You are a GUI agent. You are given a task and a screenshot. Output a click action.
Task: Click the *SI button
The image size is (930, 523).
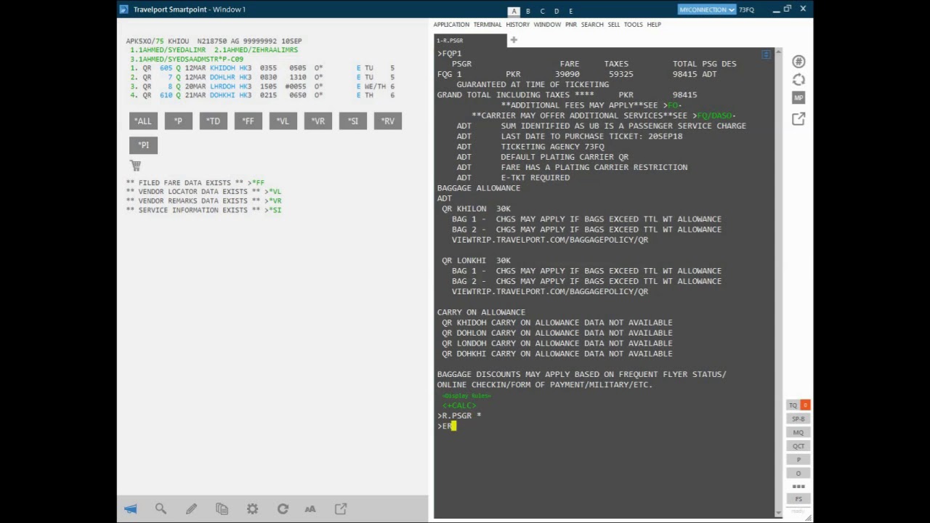pyautogui.click(x=352, y=121)
